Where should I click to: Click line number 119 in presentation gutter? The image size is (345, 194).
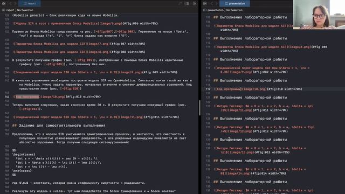pyautogui.click(x=208, y=89)
